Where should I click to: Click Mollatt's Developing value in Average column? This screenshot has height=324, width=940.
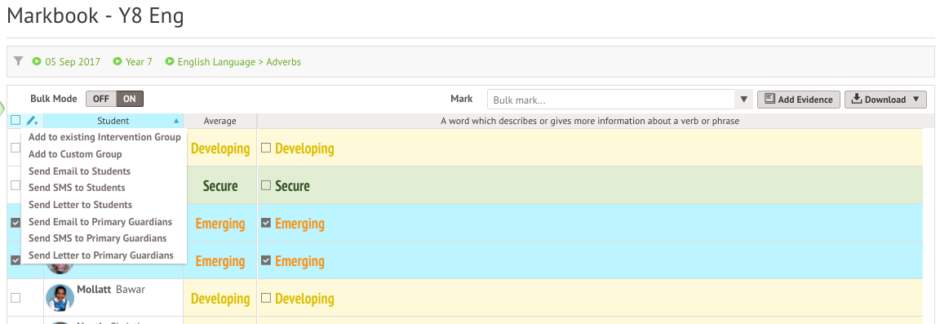point(220,299)
